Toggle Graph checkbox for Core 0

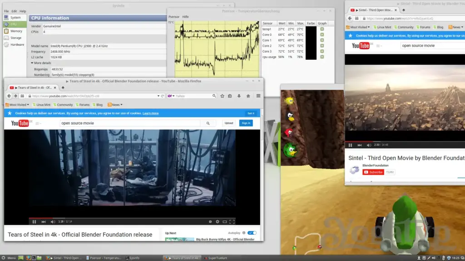pyautogui.click(x=322, y=34)
